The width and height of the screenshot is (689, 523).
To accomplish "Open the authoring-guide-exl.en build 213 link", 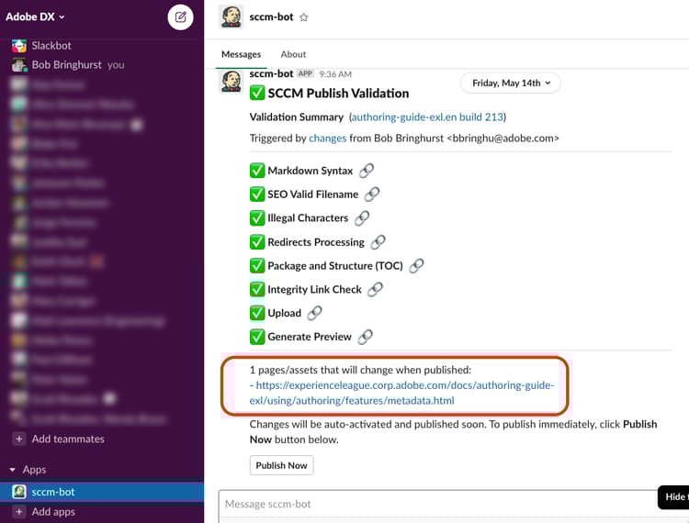I will tap(427, 117).
